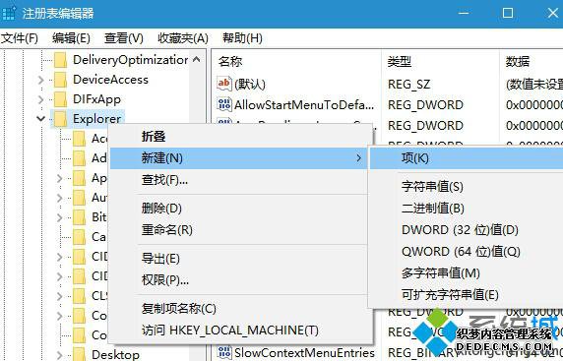Click the tree pane scroll-up arrow
563x361 pixels.
point(197,60)
